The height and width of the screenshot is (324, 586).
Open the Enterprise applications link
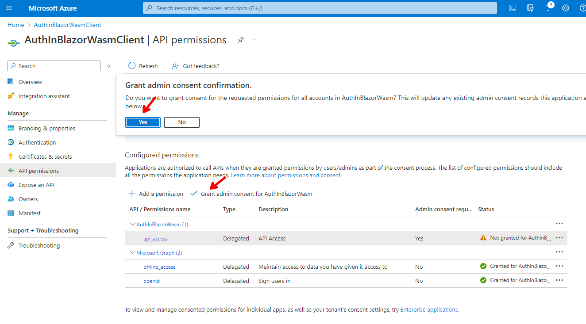coord(429,309)
